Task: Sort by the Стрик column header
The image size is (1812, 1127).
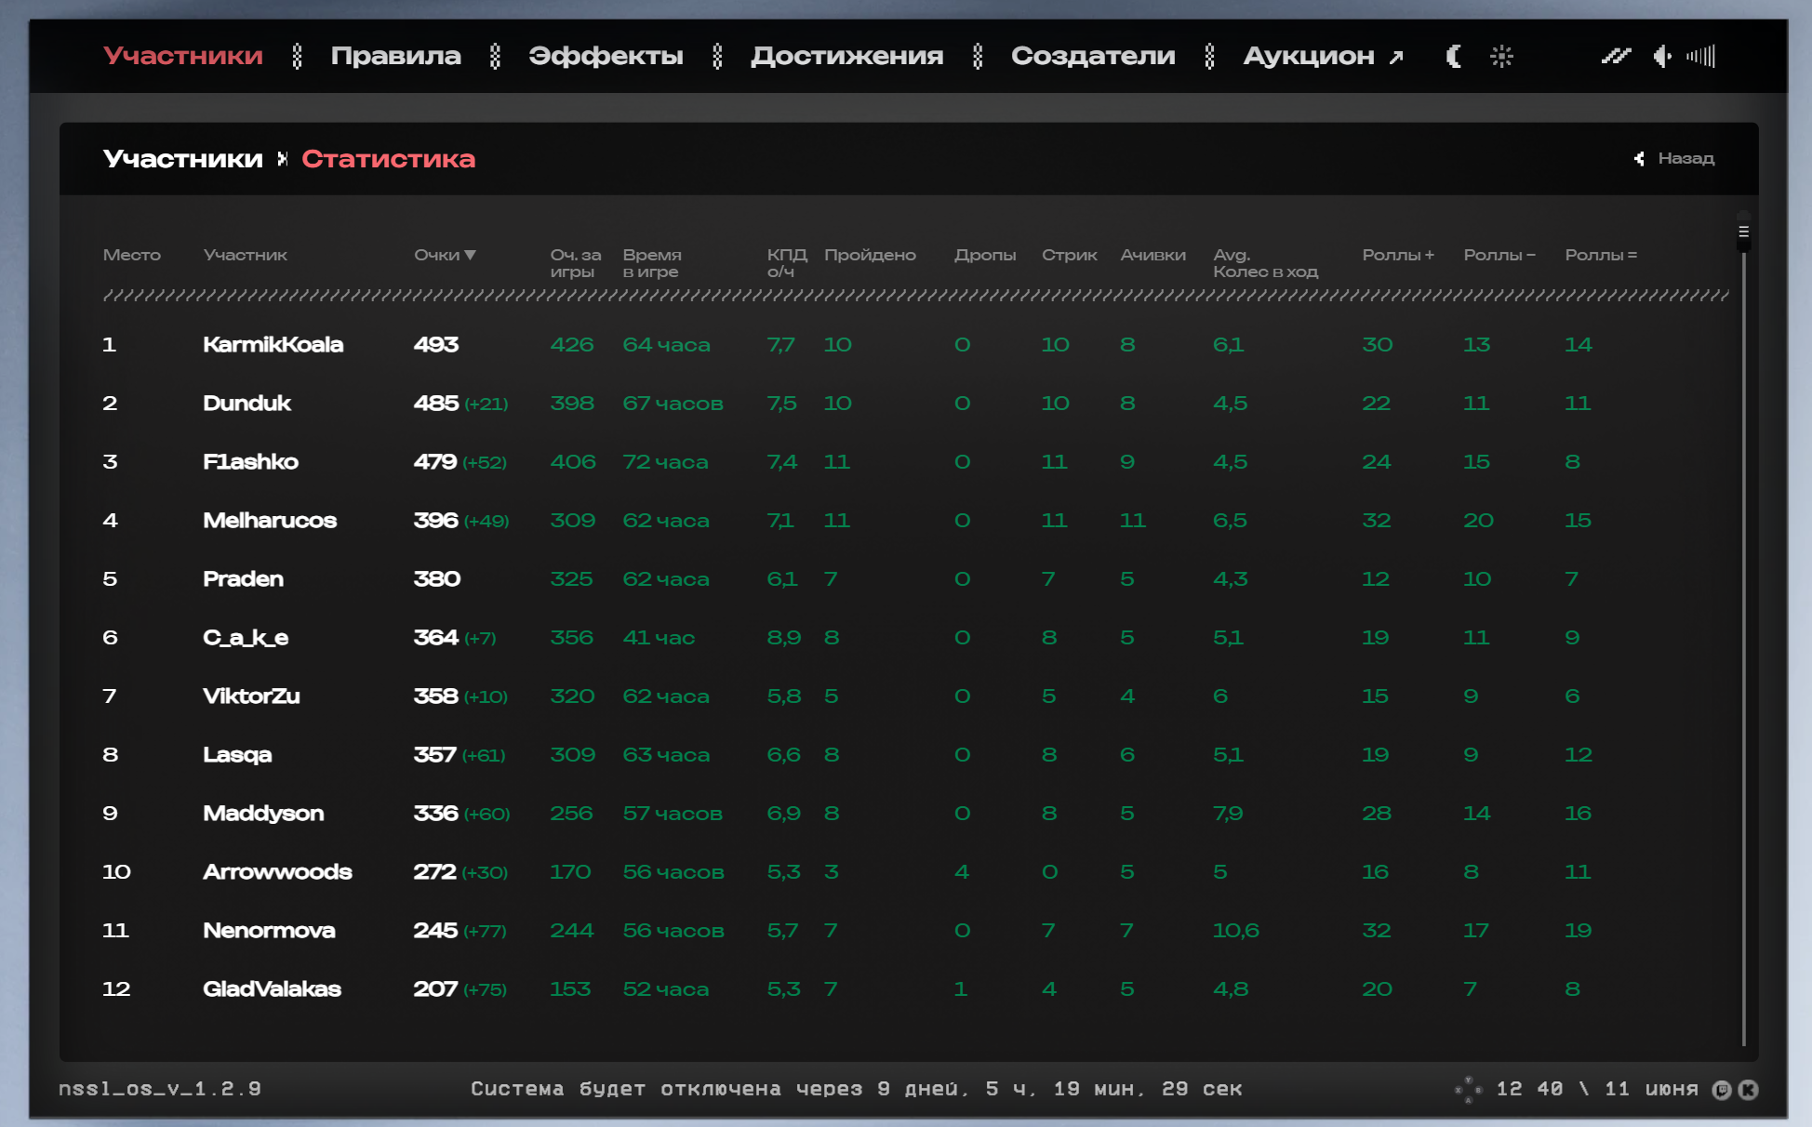Action: (1070, 255)
